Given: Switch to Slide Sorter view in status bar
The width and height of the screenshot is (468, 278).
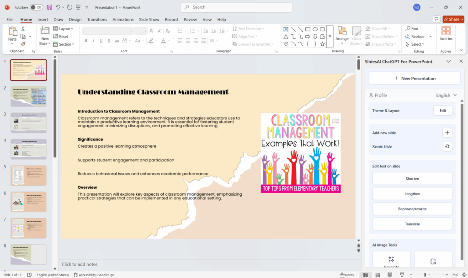Looking at the screenshot, I should pos(378,274).
